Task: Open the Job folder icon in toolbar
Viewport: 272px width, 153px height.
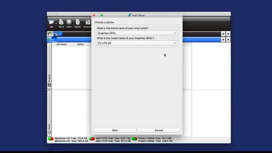Action: coord(51,22)
